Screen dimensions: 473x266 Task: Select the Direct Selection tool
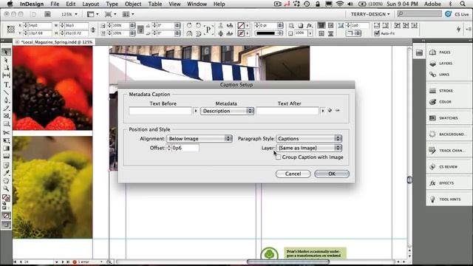click(x=6, y=61)
